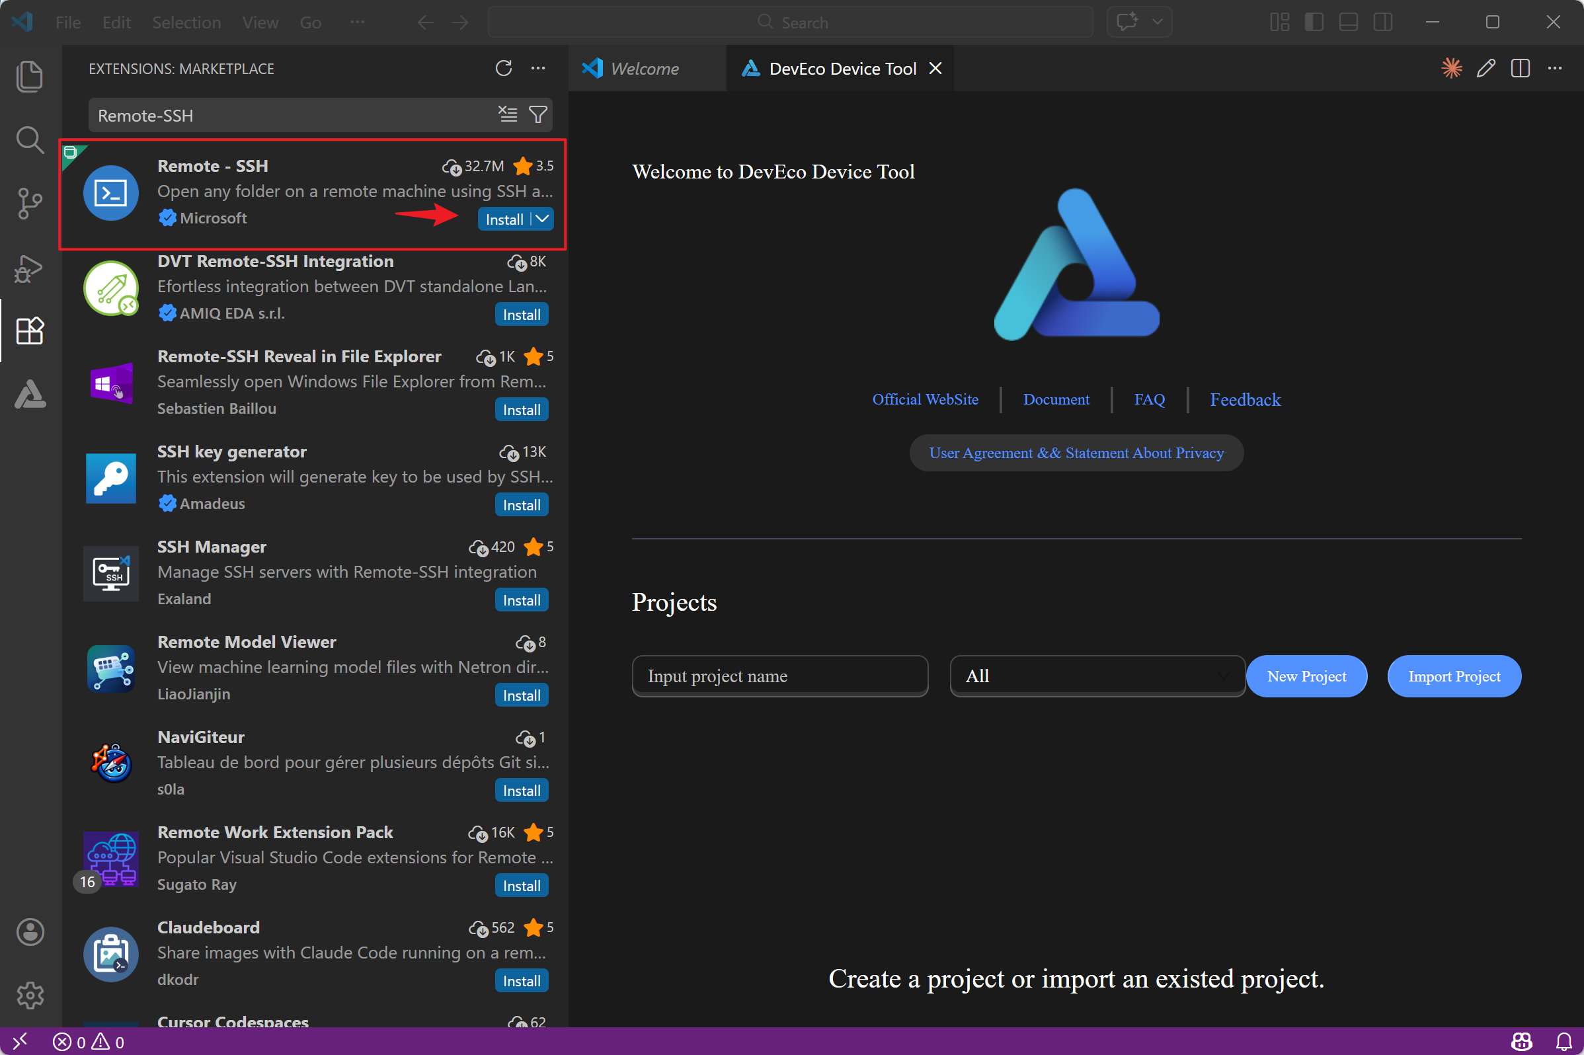Click the title bar Search command center
Viewport: 1584px width, 1055px height.
click(x=790, y=22)
